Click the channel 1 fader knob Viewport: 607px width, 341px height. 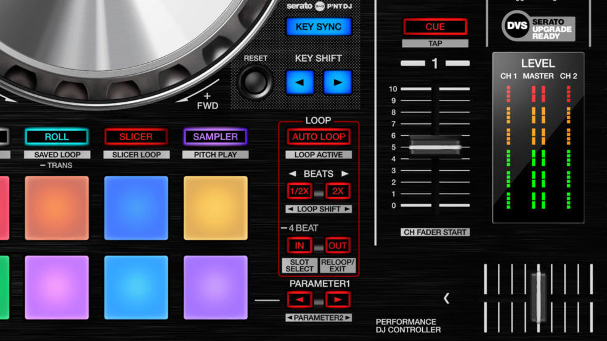coord(435,147)
